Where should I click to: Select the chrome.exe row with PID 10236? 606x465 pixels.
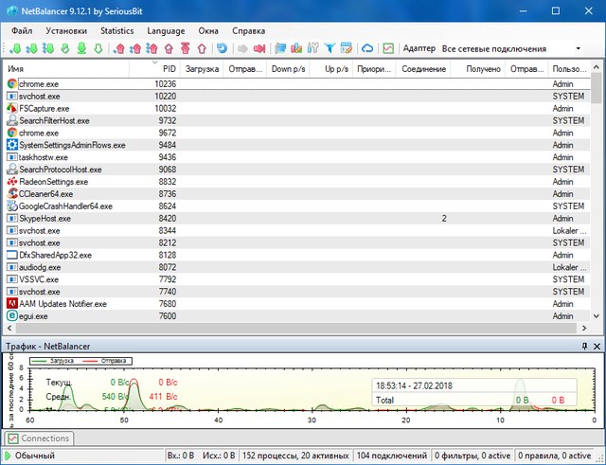(297, 84)
